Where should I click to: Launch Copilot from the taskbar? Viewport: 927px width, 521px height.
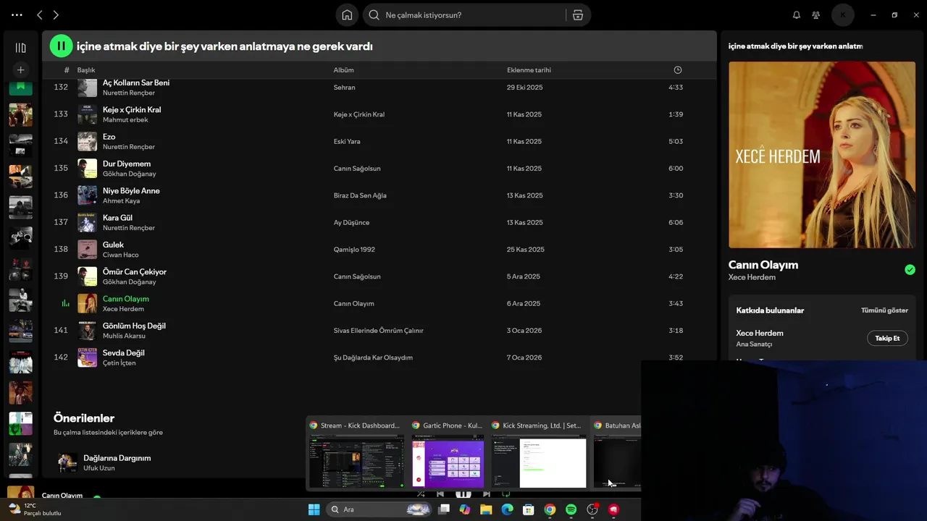(465, 509)
